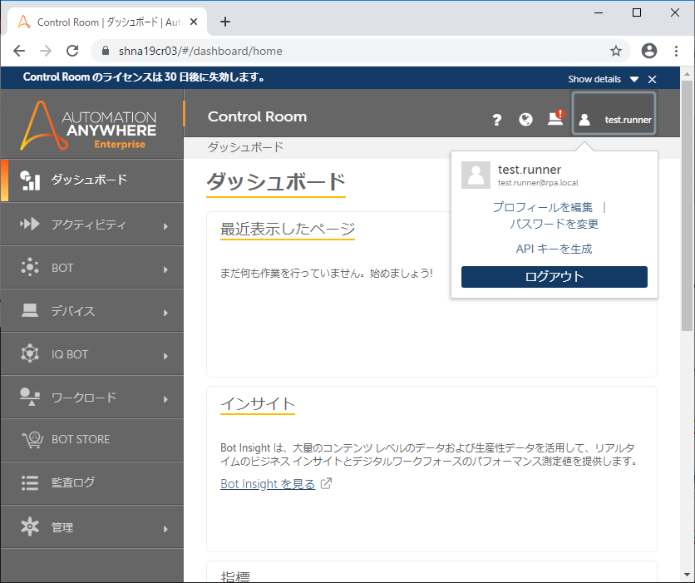
Task: Dismiss the license expiry banner
Action: [x=652, y=79]
